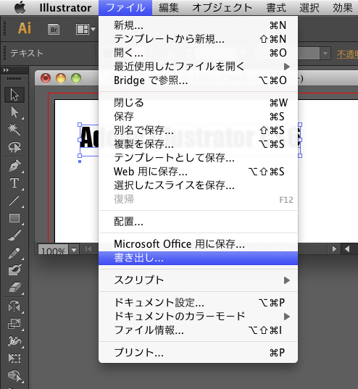The width and height of the screenshot is (358, 389).
Task: Choose 複製を保存...
Action: (198, 144)
